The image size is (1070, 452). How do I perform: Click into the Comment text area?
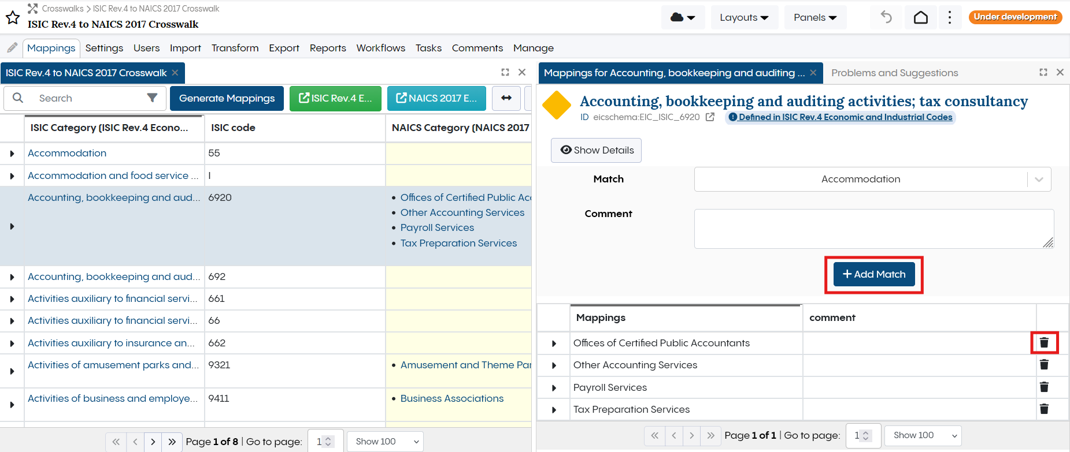click(x=873, y=229)
